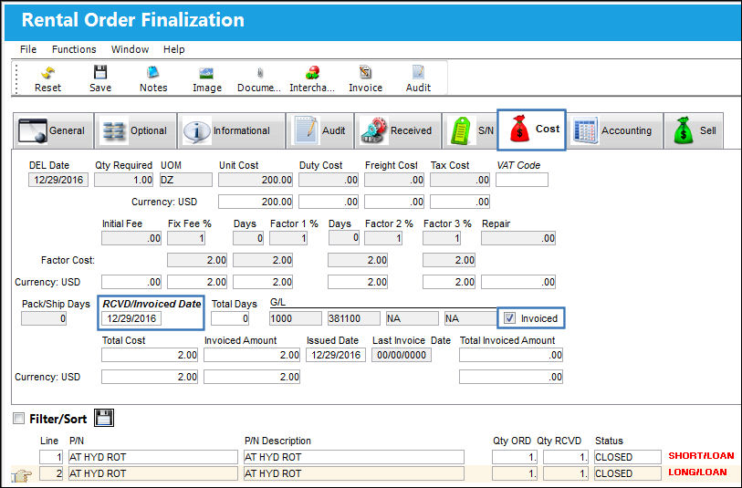Open the Documents paperclip icon

coord(259,78)
